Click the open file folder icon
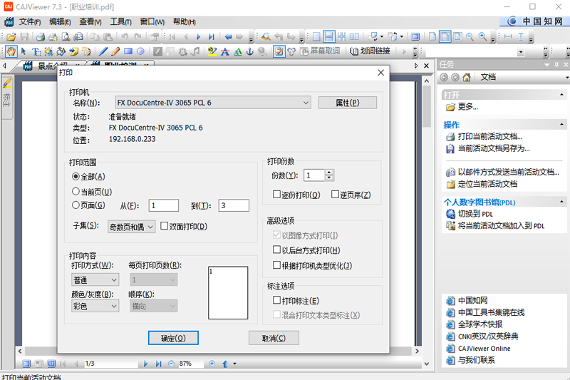The width and height of the screenshot is (570, 380). point(11,36)
